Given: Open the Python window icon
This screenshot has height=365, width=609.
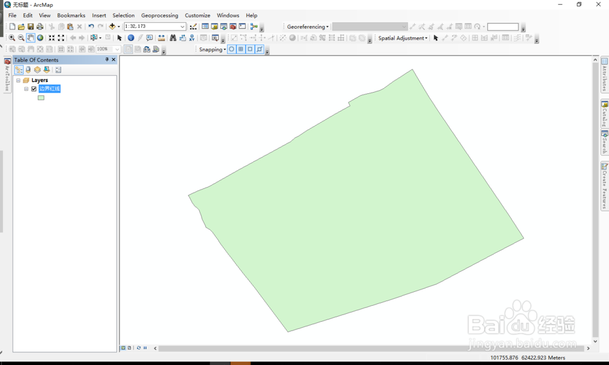Looking at the screenshot, I should pos(242,26).
